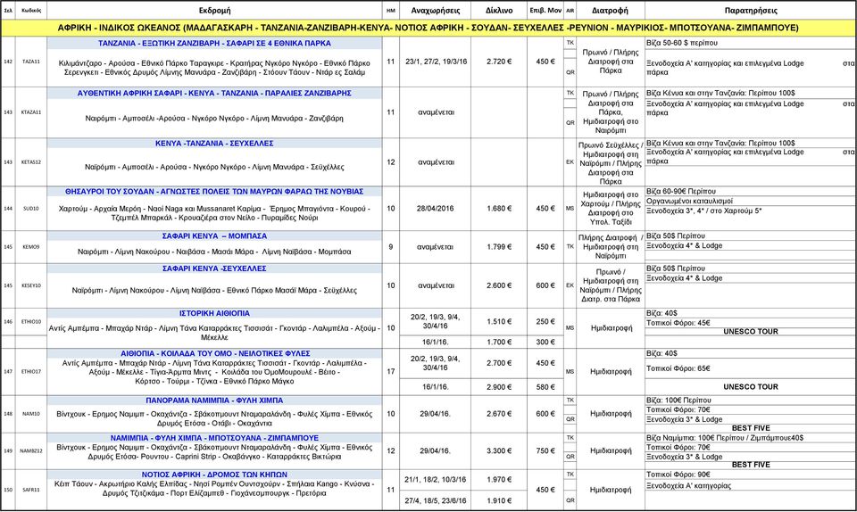Click note 'Οργανωμένοι καταυλισμοί'
This screenshot has width=857, height=512.
point(690,201)
